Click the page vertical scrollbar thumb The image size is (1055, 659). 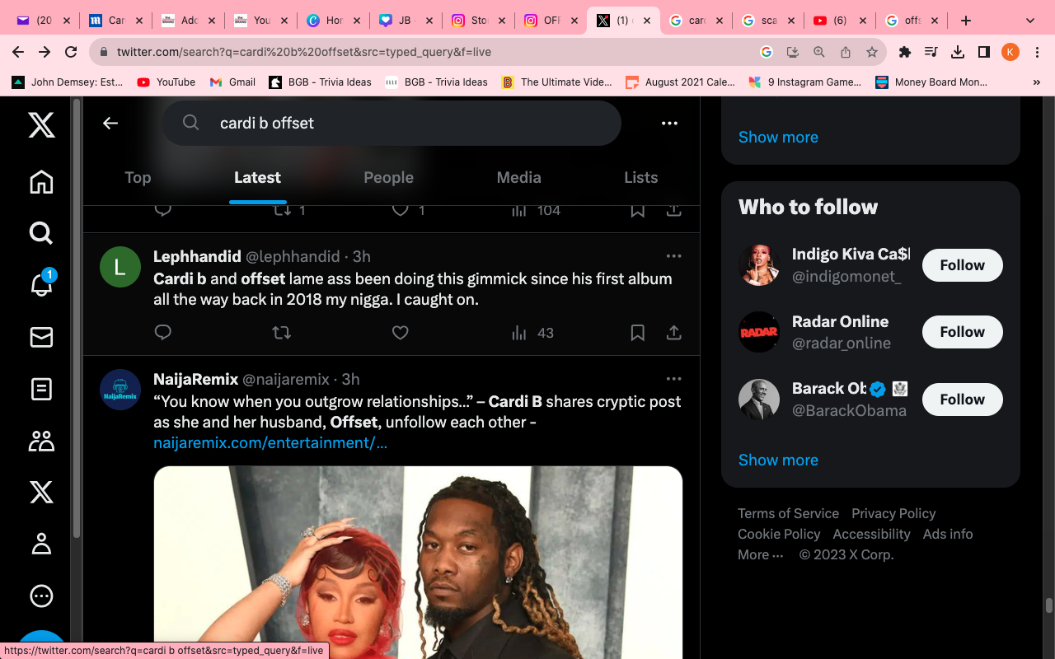[1049, 605]
